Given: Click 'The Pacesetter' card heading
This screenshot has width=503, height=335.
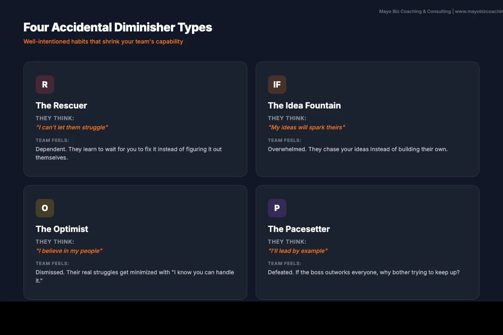Looking at the screenshot, I should click(x=299, y=229).
